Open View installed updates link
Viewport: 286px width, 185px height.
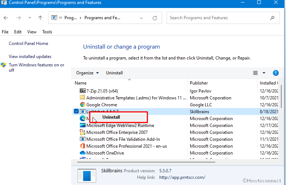tap(30, 57)
